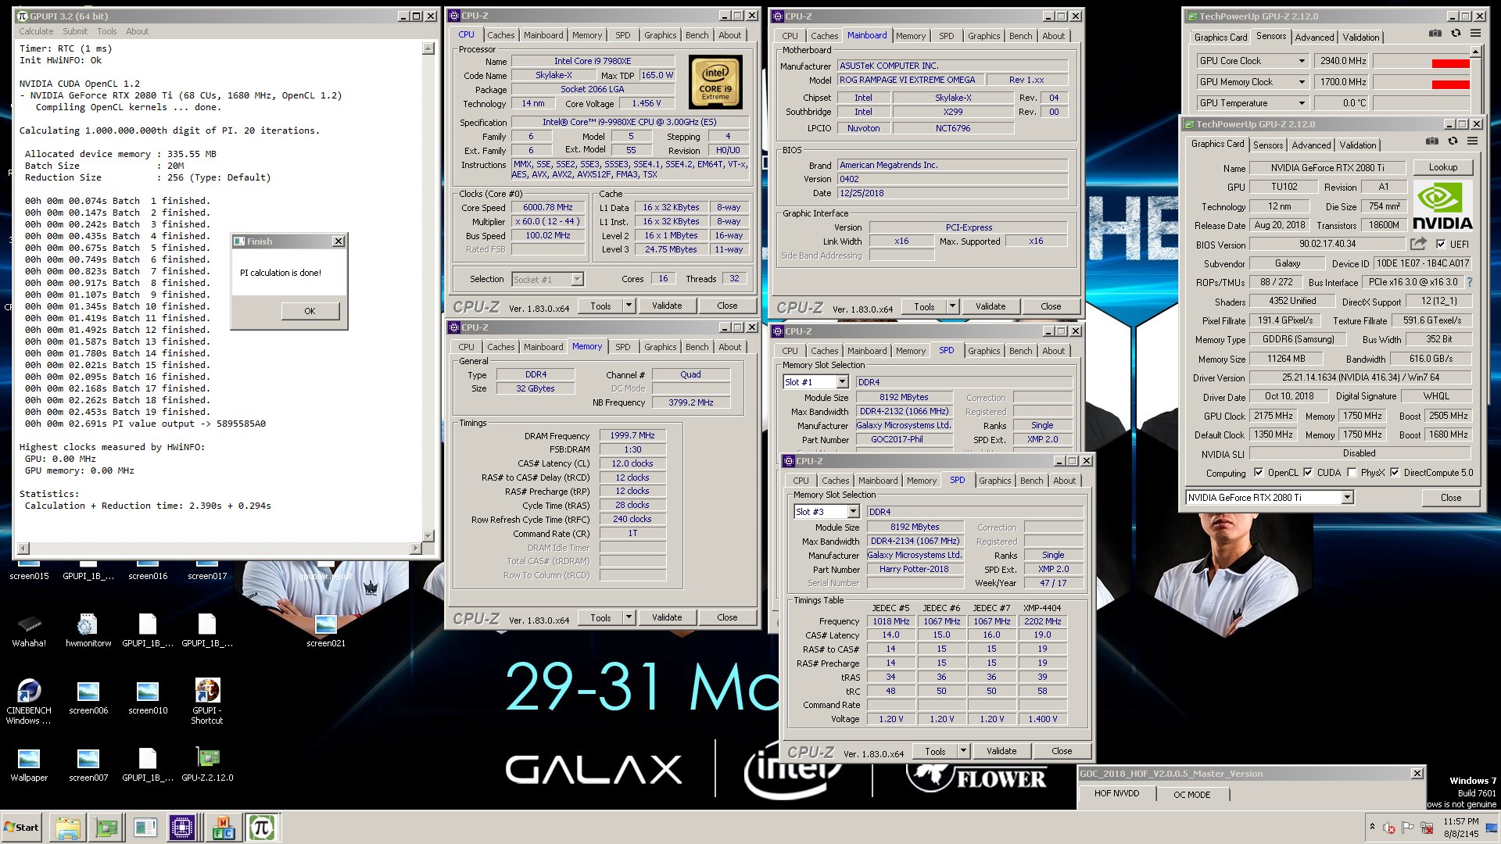The width and height of the screenshot is (1501, 844).
Task: Click the BIOS version share icon
Action: (x=1418, y=244)
